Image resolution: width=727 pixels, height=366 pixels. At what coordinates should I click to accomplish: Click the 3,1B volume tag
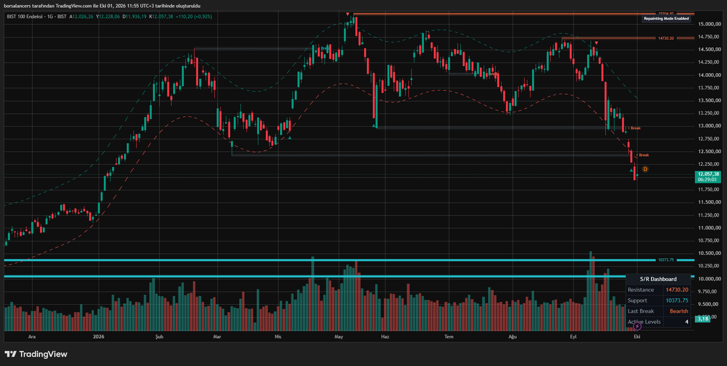pyautogui.click(x=703, y=318)
